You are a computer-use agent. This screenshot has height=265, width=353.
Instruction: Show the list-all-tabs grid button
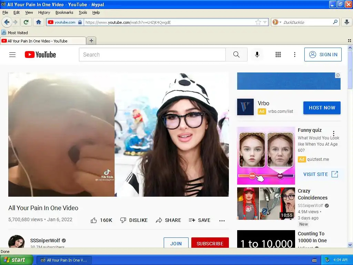[350, 41]
